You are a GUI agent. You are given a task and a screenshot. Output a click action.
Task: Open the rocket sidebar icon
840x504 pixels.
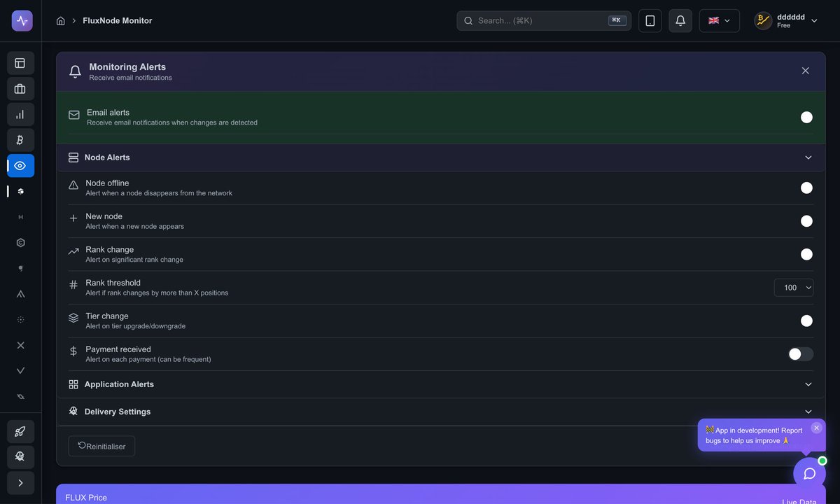[20, 431]
